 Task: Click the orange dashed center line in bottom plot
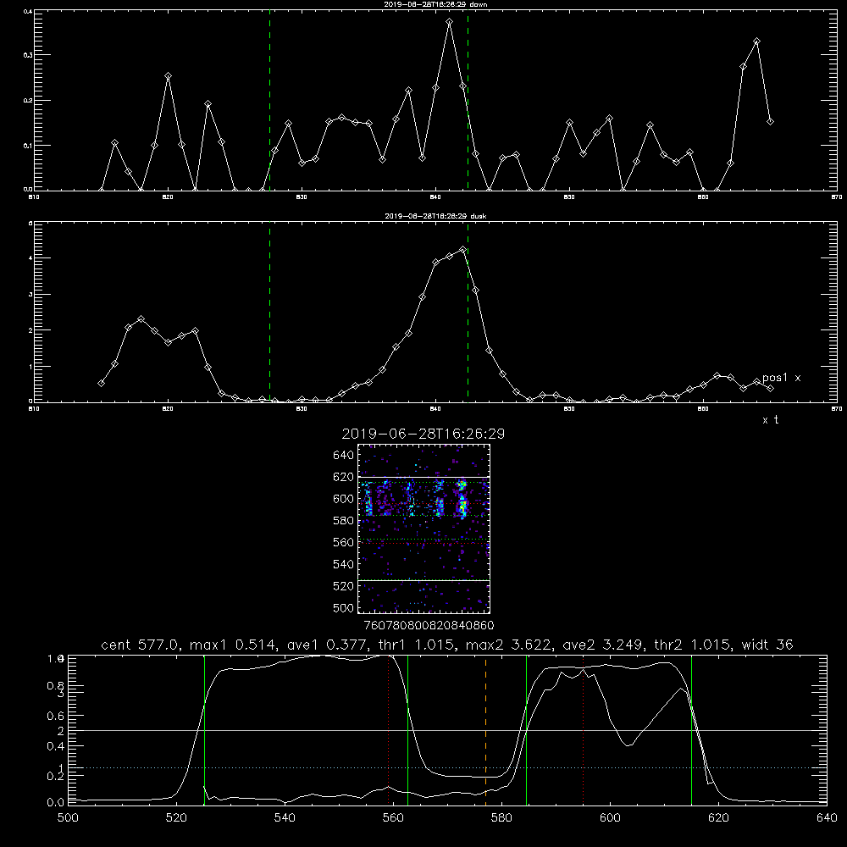click(x=485, y=730)
